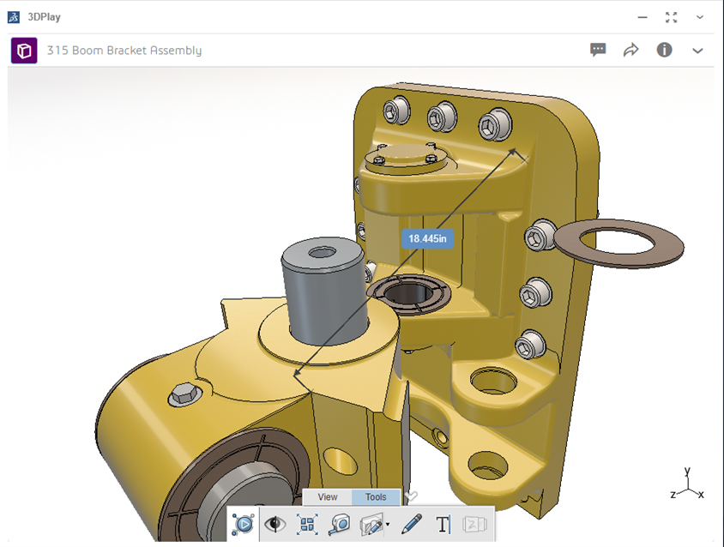The image size is (724, 547).
Task: Toggle component visibility with the eye tool
Action: pyautogui.click(x=275, y=524)
